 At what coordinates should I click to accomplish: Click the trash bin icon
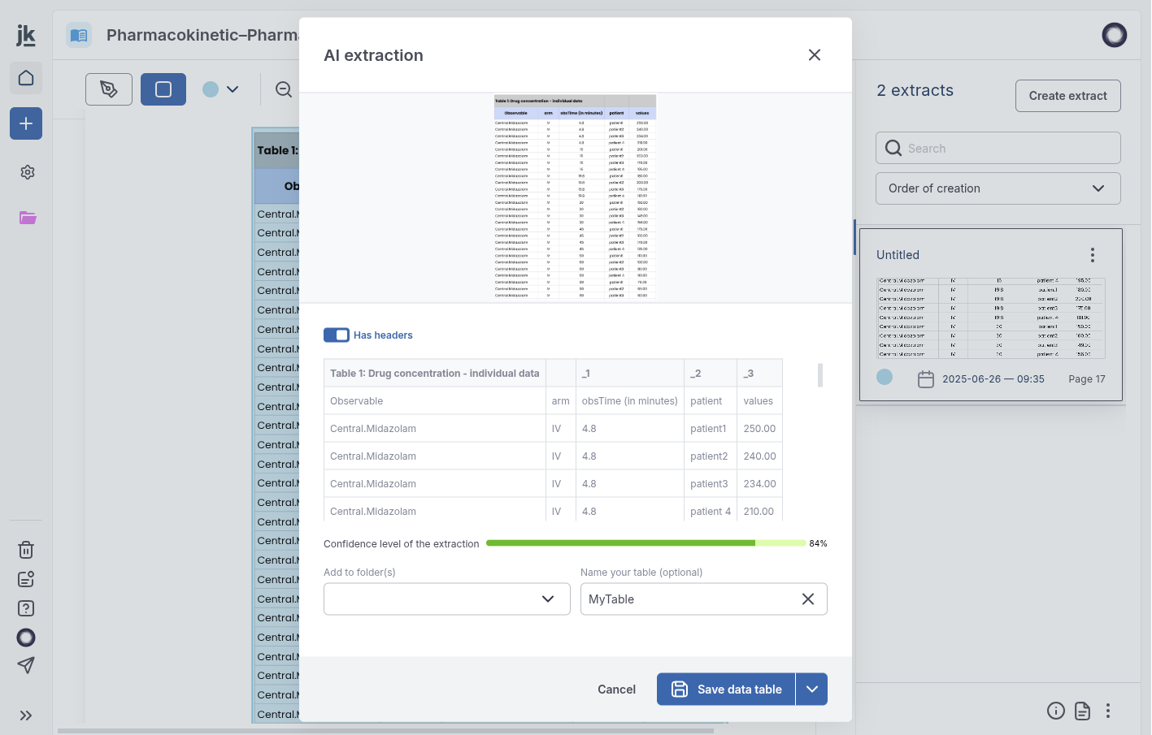(x=26, y=550)
